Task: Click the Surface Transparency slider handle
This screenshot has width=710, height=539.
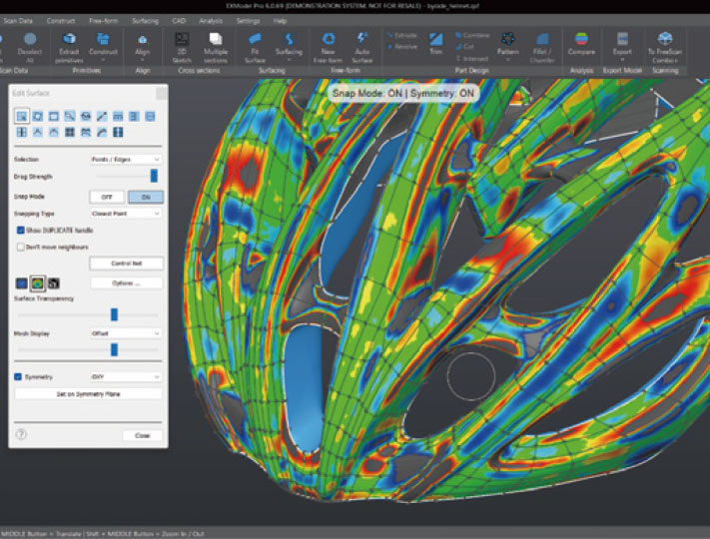Action: [x=115, y=314]
